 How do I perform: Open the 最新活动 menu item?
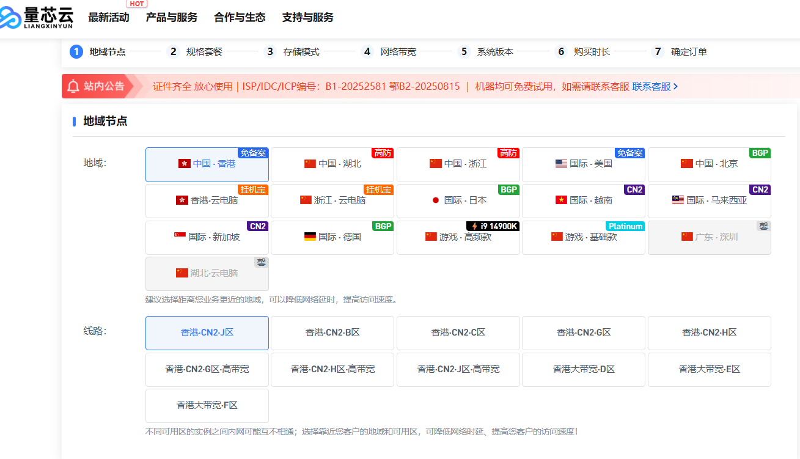pyautogui.click(x=108, y=18)
